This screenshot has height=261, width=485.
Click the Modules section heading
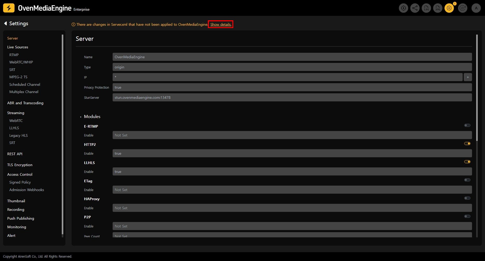pos(92,116)
